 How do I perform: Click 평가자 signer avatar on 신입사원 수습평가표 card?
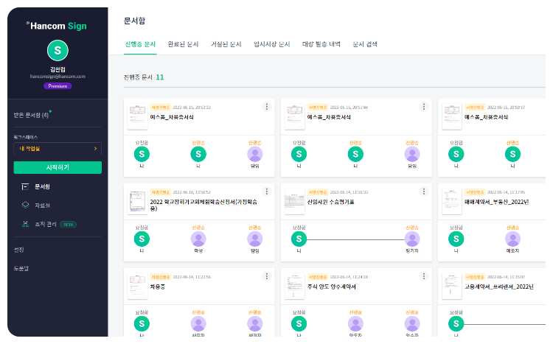[x=412, y=239]
